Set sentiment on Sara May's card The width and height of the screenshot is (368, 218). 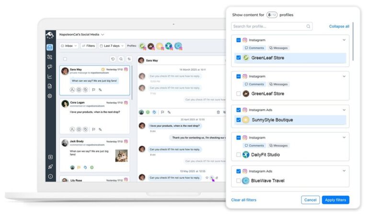click(79, 90)
